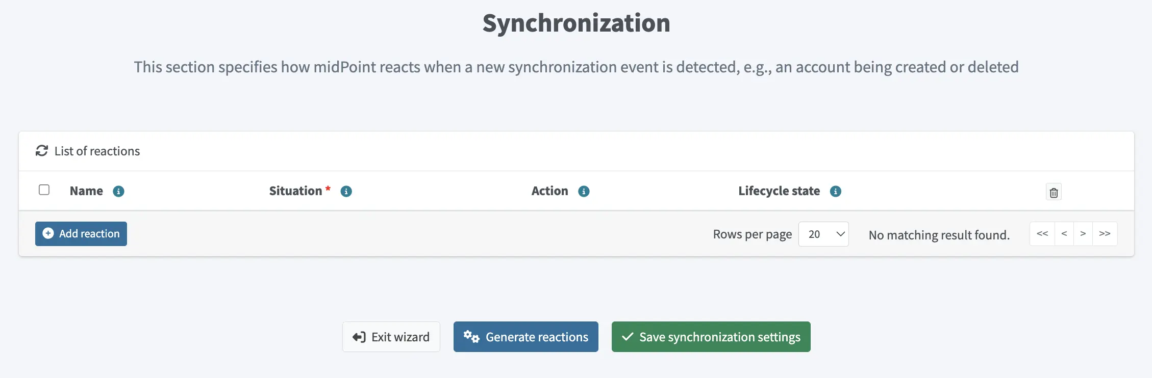Open the info tooltip next to Situation column

[x=346, y=192]
